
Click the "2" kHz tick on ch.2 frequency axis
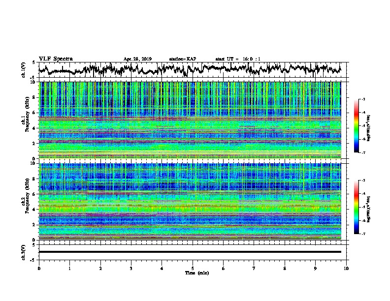coord(35,225)
